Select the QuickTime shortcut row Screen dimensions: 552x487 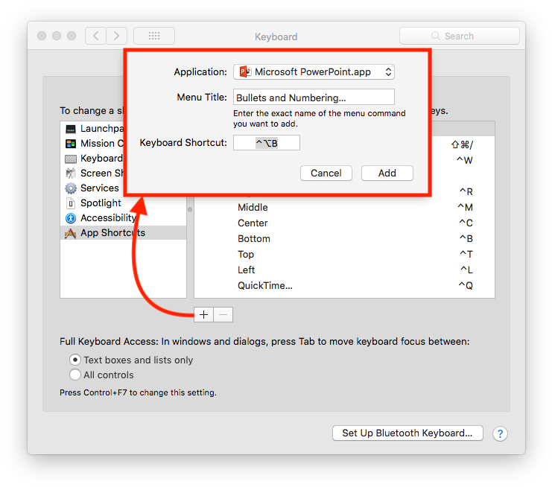tap(344, 285)
